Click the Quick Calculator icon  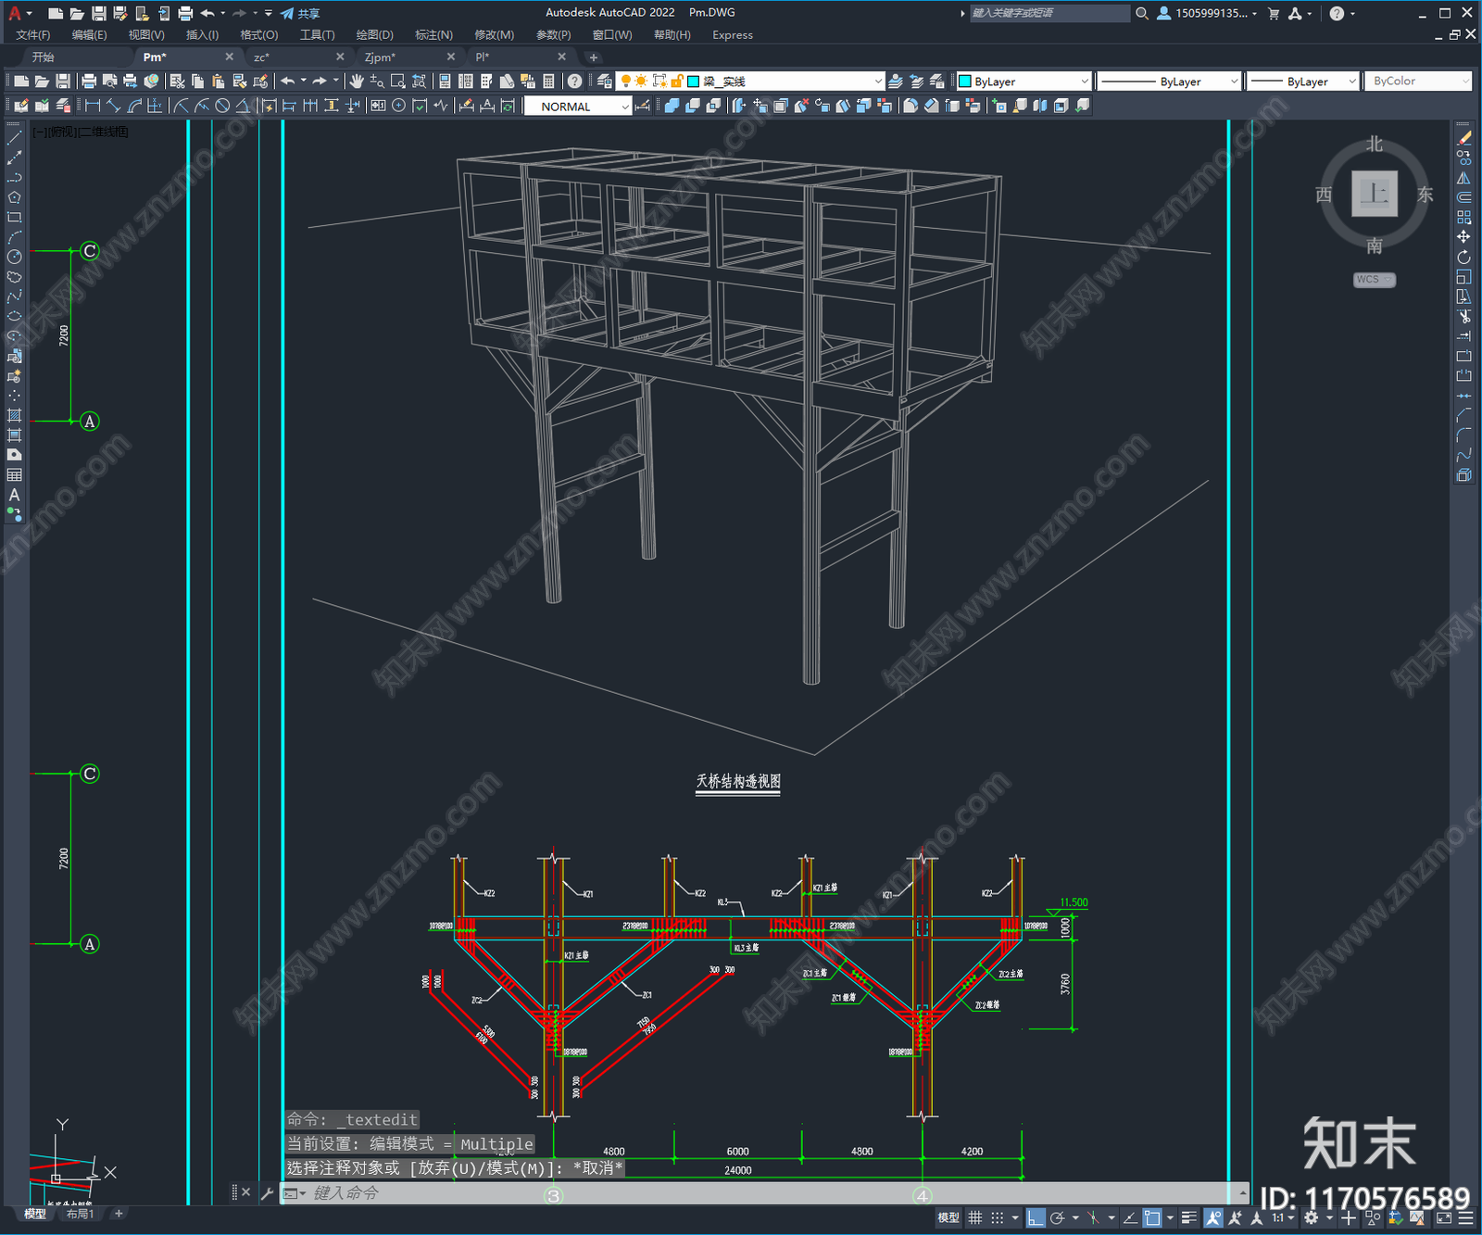coord(548,82)
